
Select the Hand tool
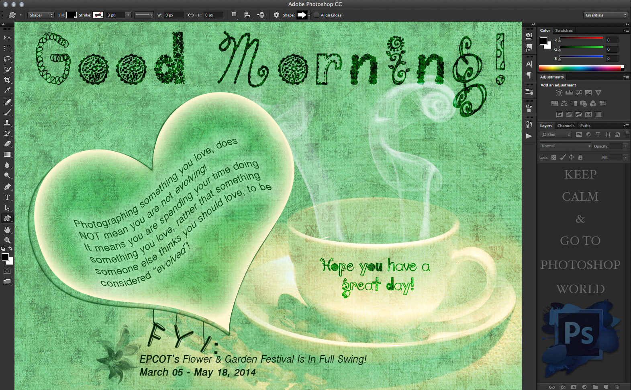pos(7,230)
